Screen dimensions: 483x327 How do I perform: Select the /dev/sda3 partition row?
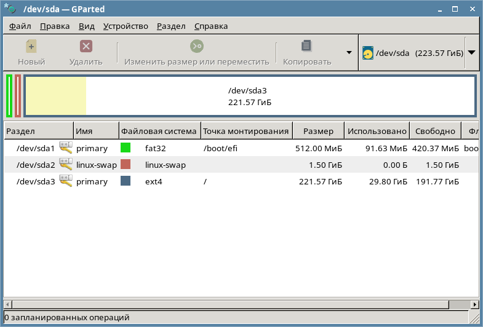(x=241, y=181)
